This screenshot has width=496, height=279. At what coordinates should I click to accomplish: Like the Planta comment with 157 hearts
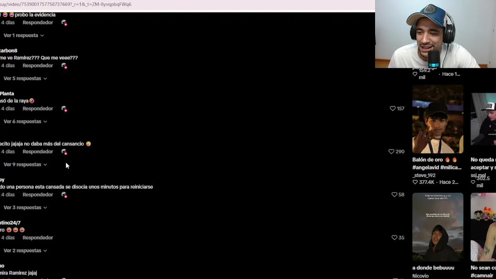coord(393,108)
